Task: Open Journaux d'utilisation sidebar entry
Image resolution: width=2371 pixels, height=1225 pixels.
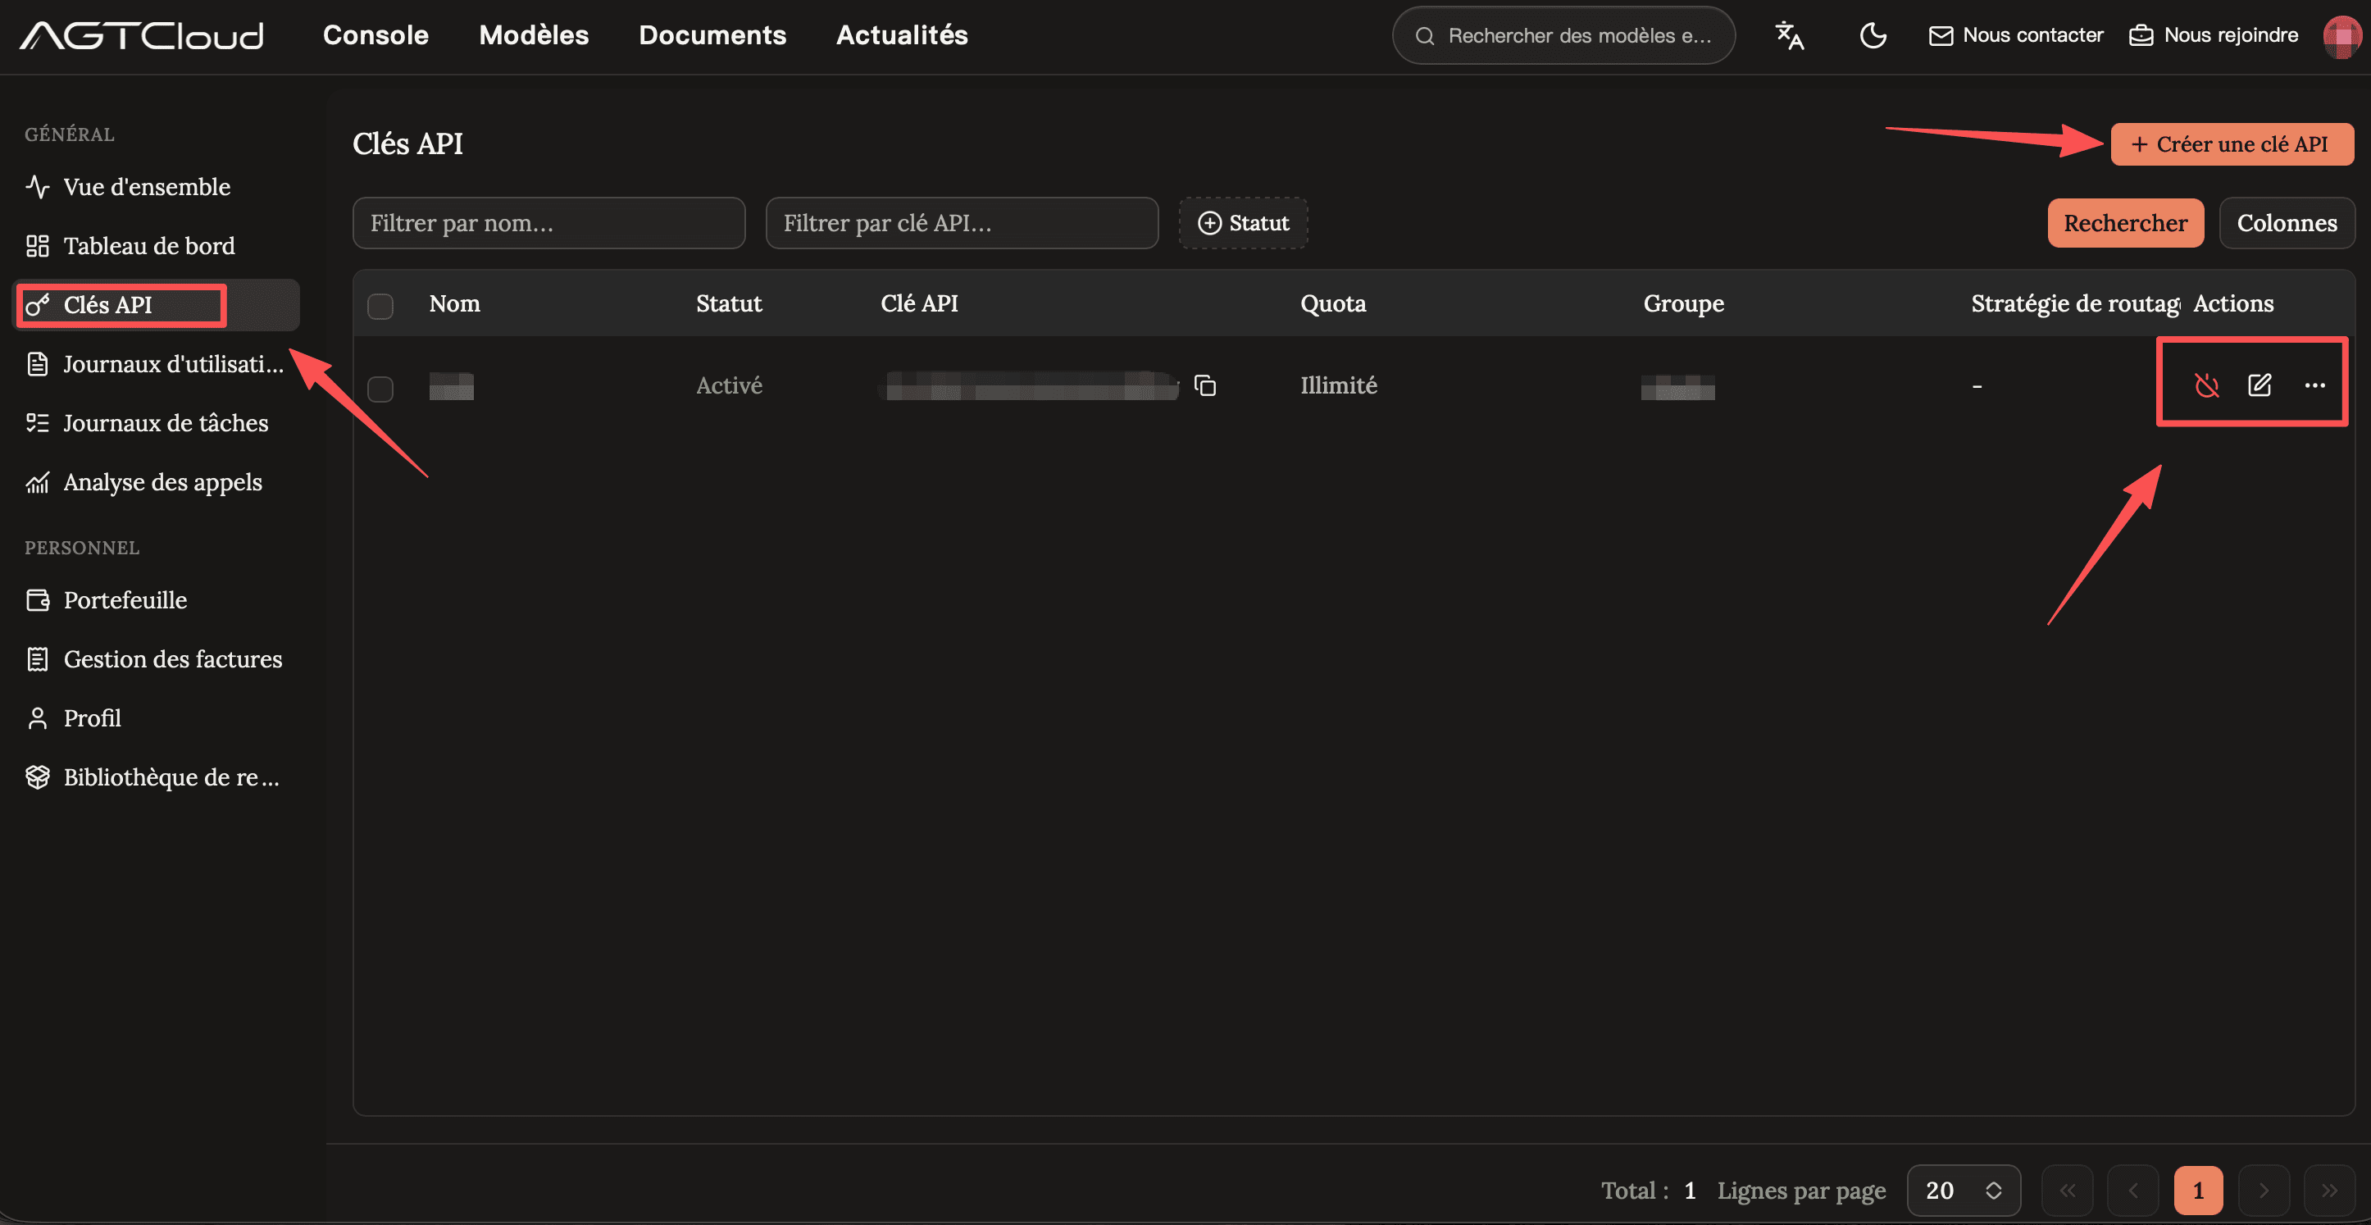Action: [155, 363]
